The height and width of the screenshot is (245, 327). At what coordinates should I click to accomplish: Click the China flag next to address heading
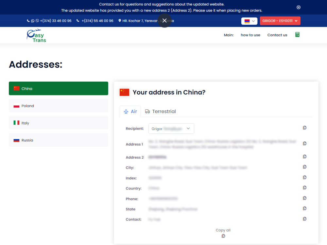pos(124,92)
